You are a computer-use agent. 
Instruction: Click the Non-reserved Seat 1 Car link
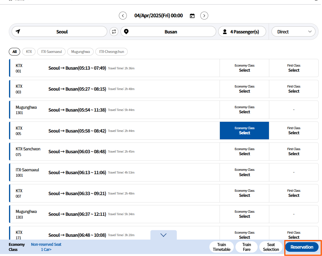(46, 247)
